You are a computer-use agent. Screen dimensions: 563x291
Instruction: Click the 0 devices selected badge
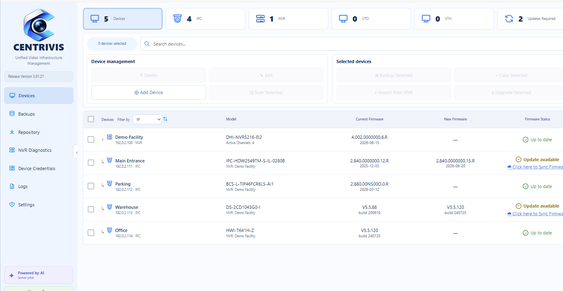[112, 44]
